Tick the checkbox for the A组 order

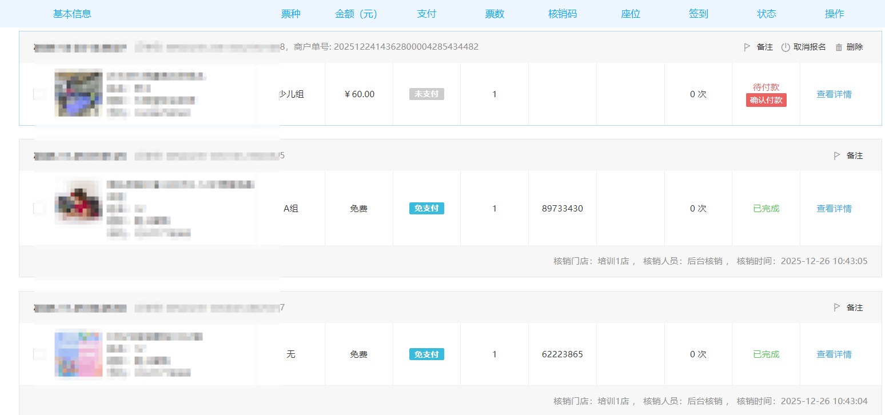click(x=39, y=209)
